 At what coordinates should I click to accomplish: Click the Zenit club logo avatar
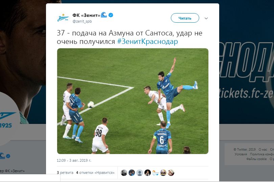[63, 18]
